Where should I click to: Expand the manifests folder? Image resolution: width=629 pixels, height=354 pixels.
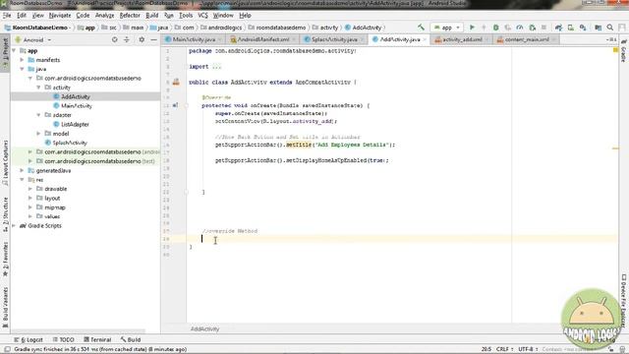click(22, 60)
